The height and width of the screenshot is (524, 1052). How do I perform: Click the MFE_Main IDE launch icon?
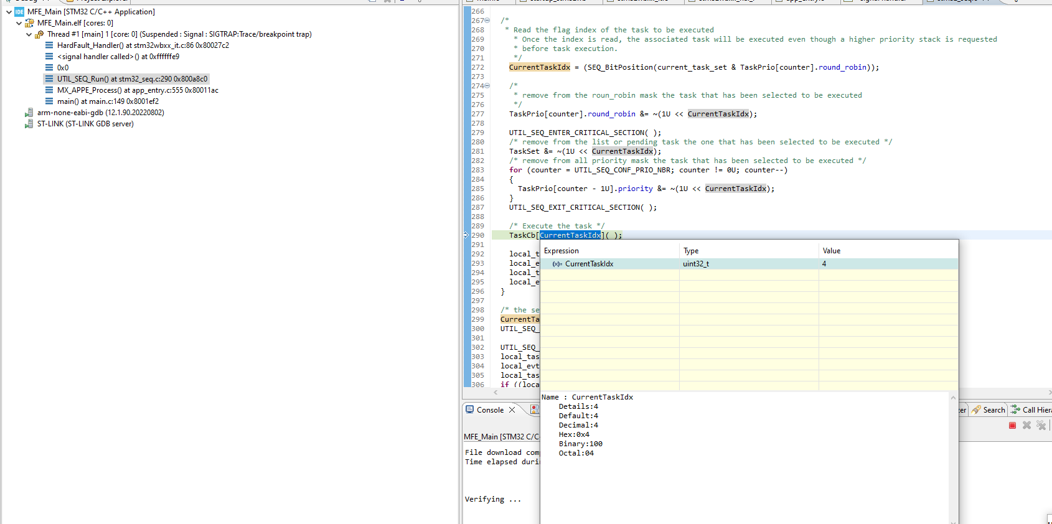point(19,12)
